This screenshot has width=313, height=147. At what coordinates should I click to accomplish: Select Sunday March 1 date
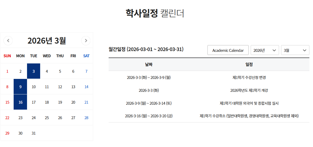[7, 71]
